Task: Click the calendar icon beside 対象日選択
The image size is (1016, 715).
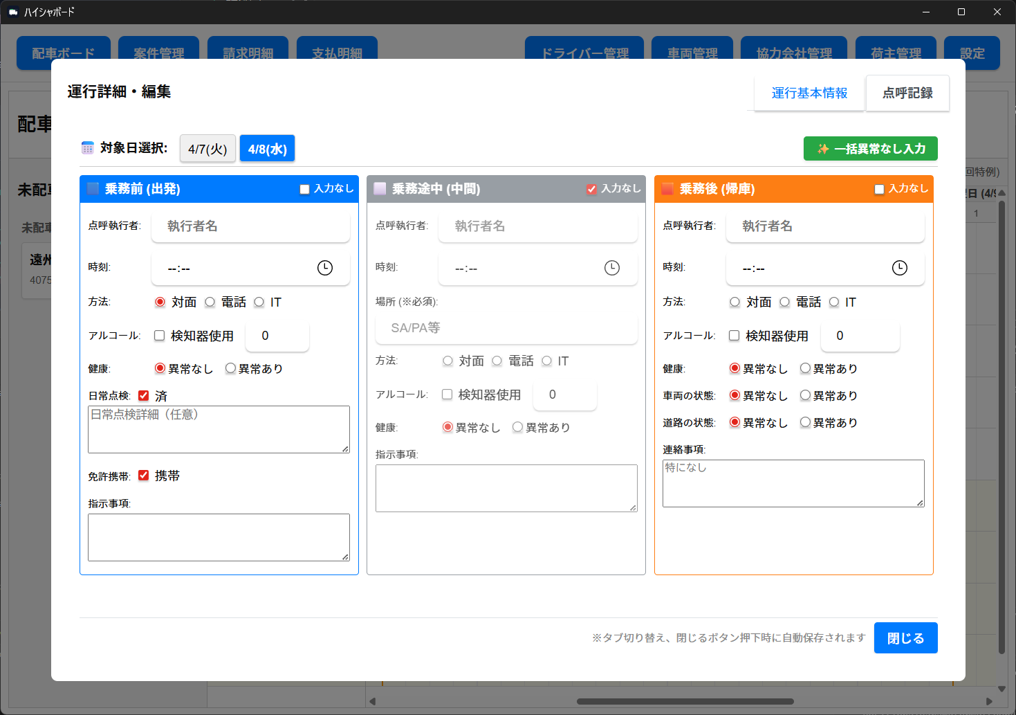Action: click(x=87, y=148)
